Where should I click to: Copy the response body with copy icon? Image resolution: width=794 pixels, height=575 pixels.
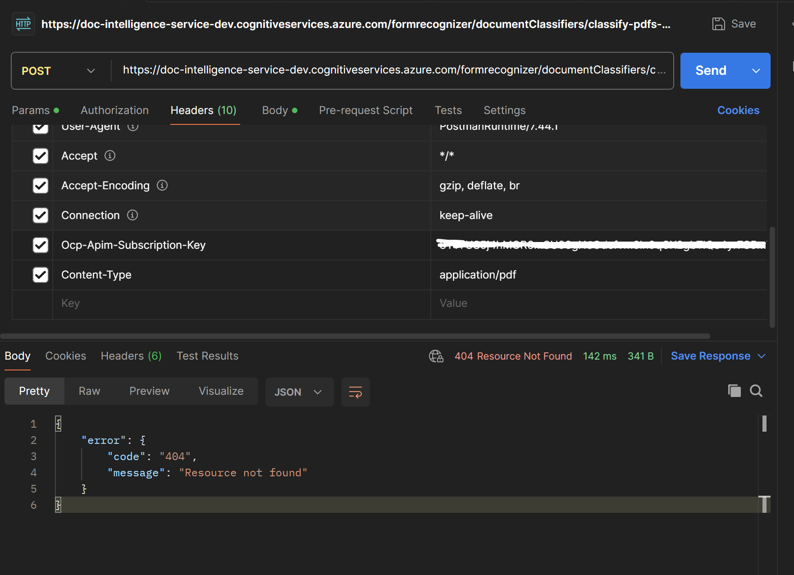click(x=735, y=391)
